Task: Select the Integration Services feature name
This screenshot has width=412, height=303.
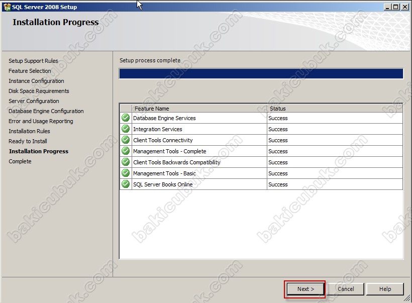Action: tap(158, 129)
